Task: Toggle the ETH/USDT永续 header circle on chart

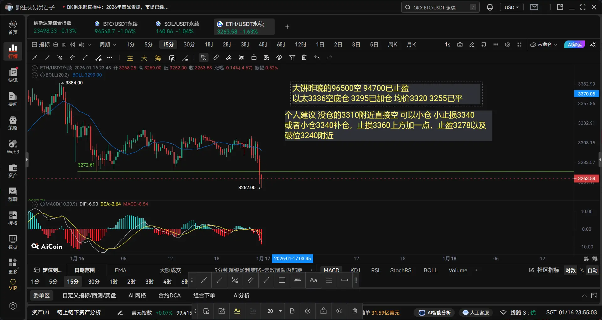Action: point(35,68)
